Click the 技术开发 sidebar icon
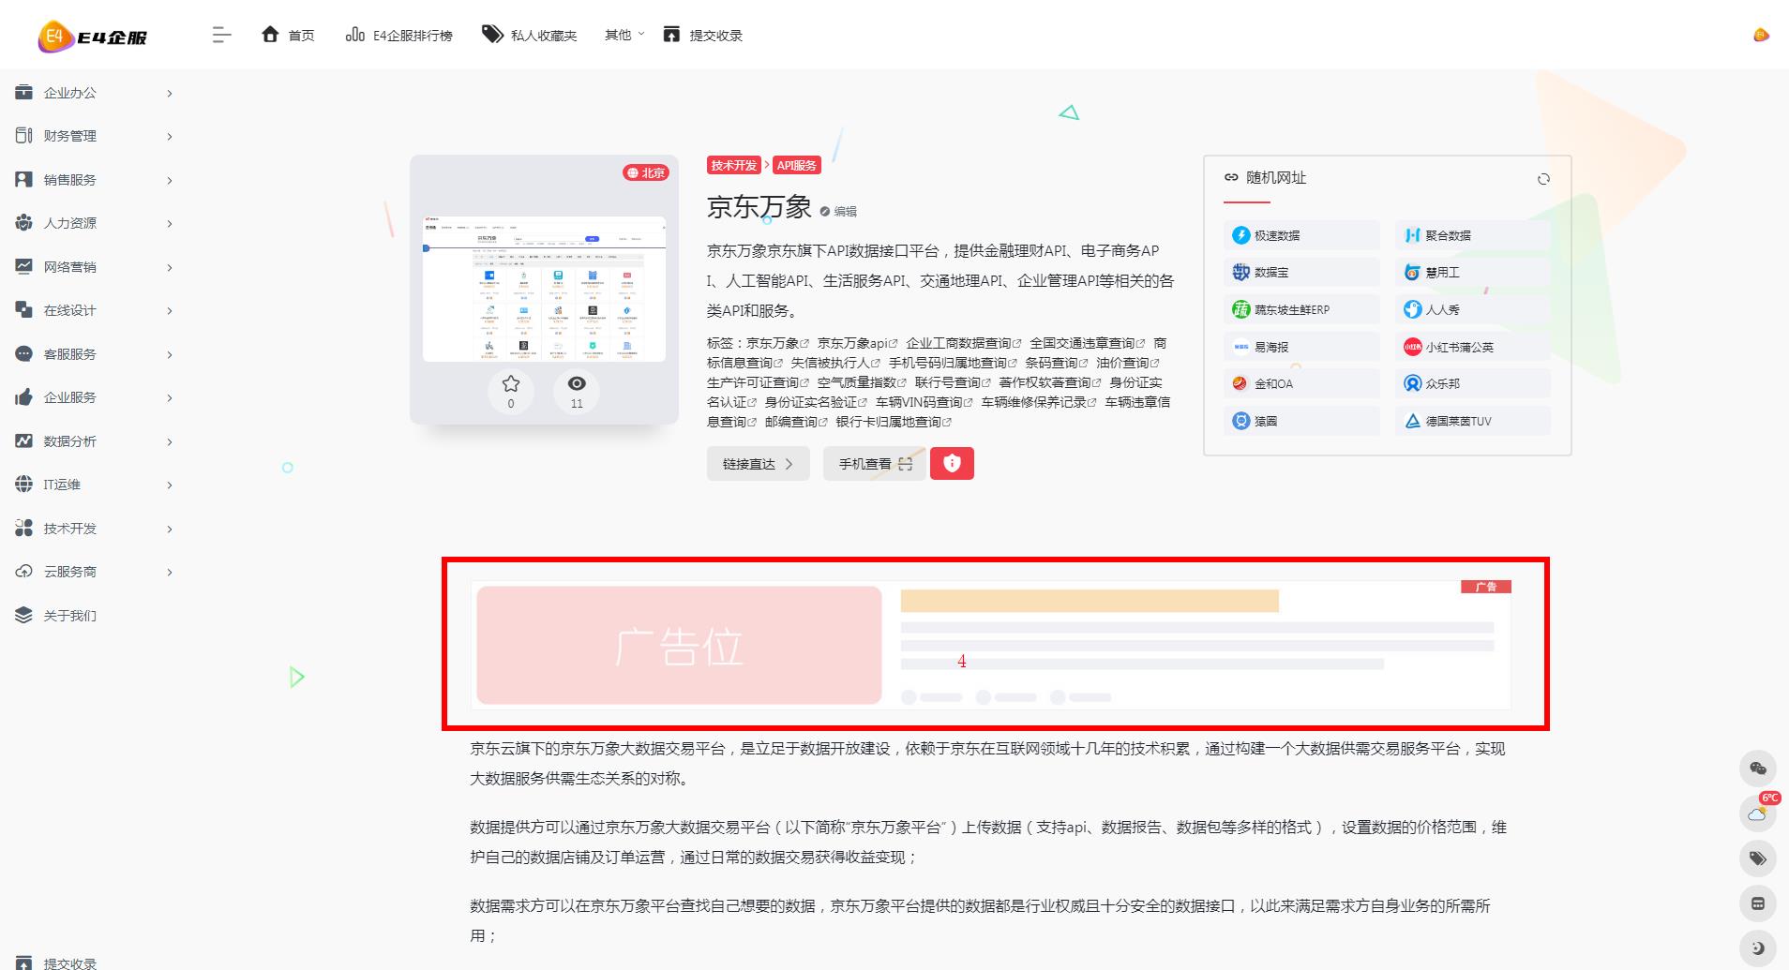Viewport: 1789px width, 970px height. point(23,529)
